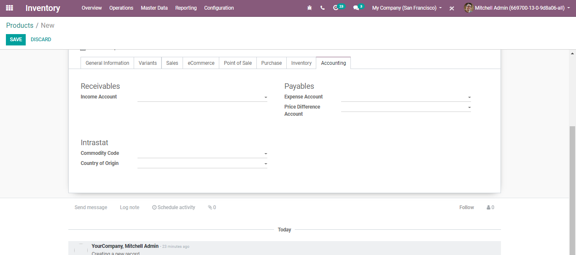576x255 pixels.
Task: Click Mitchell Admin's avatar picture
Action: point(468,8)
